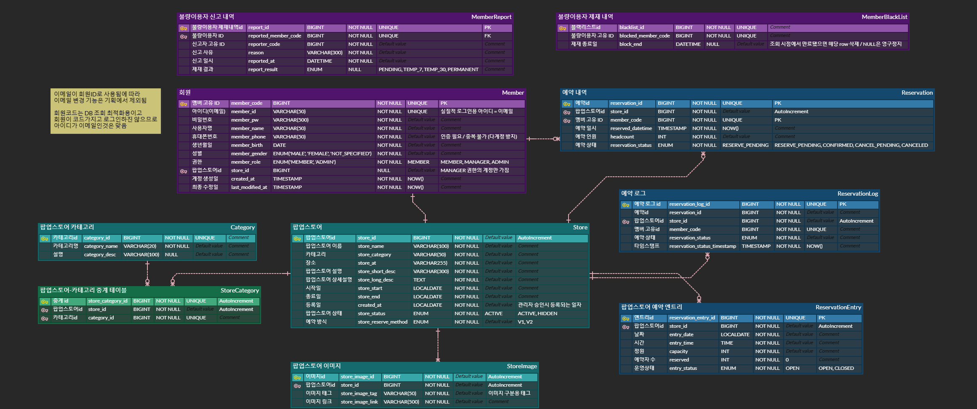The image size is (977, 409).
Task: Click the primary key icon for blacklist_id
Action: [563, 28]
